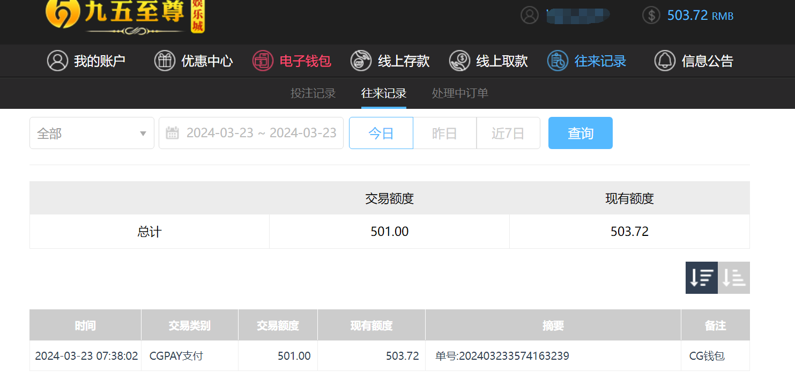Image resolution: width=795 pixels, height=378 pixels.
Task: Click the 我的账户 person icon
Action: [x=57, y=61]
